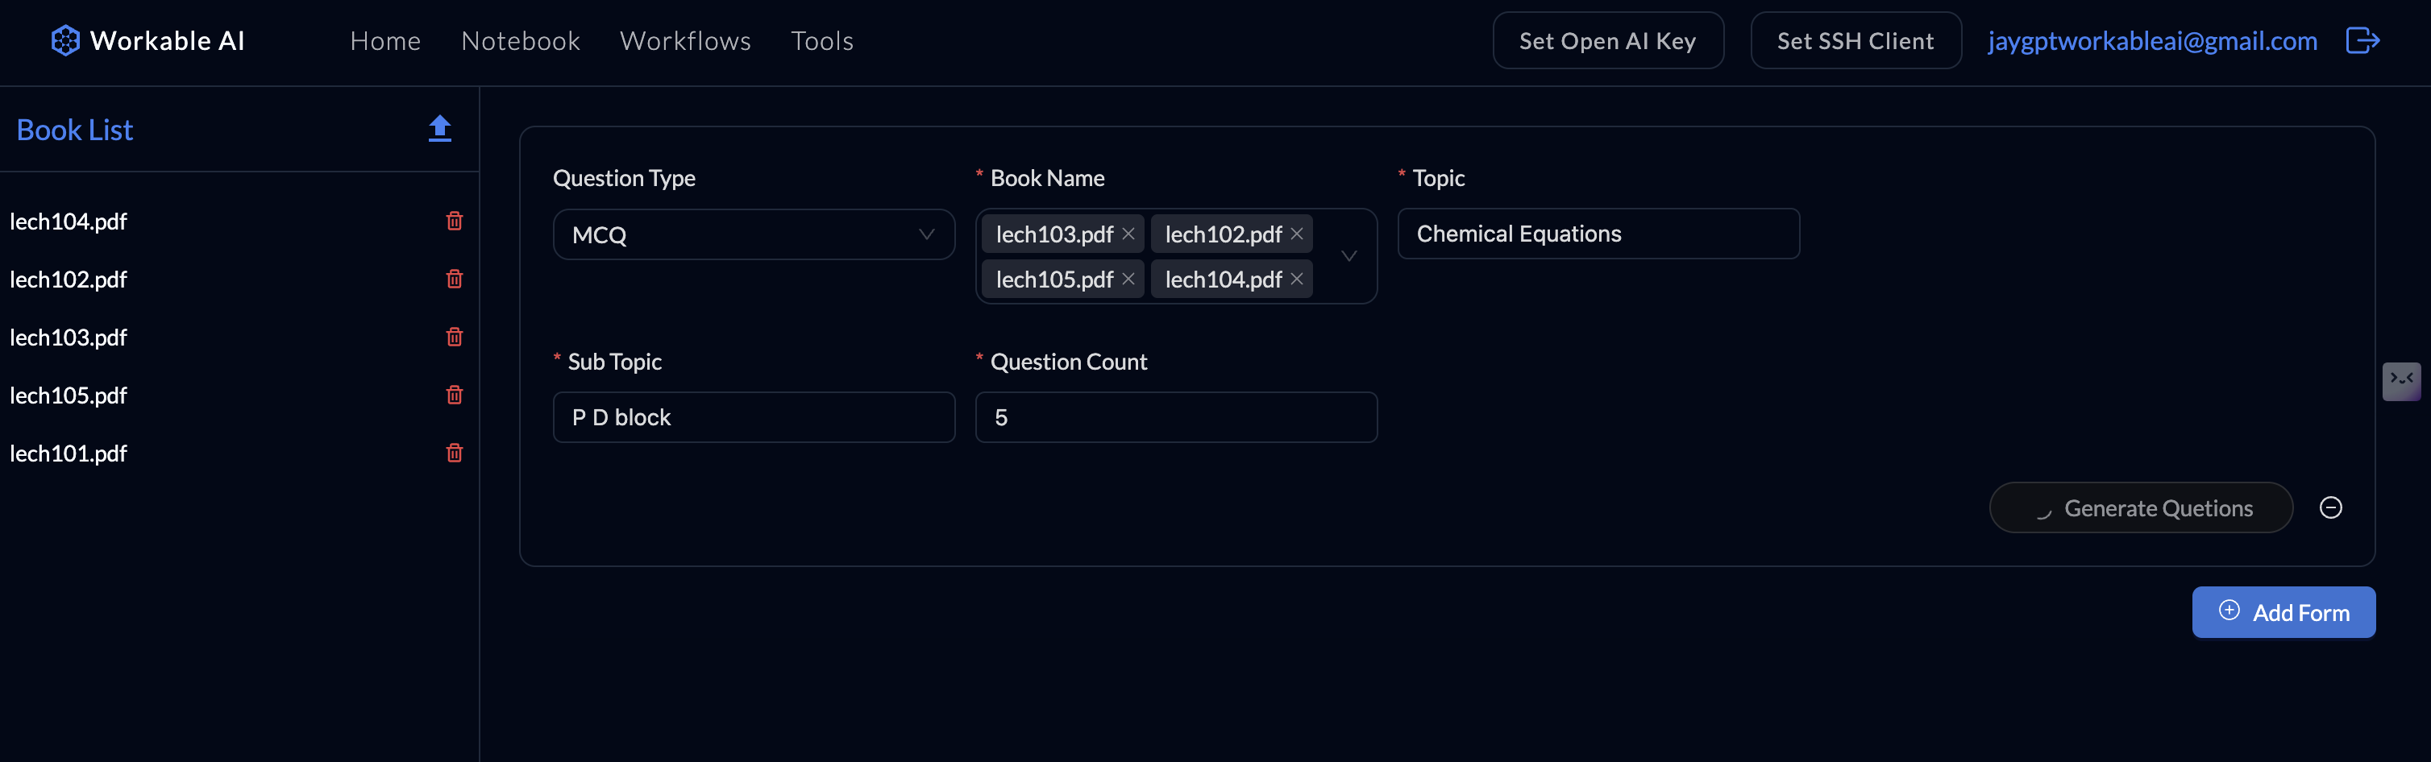This screenshot has width=2431, height=762.
Task: Click the remove form minus icon
Action: point(2330,507)
